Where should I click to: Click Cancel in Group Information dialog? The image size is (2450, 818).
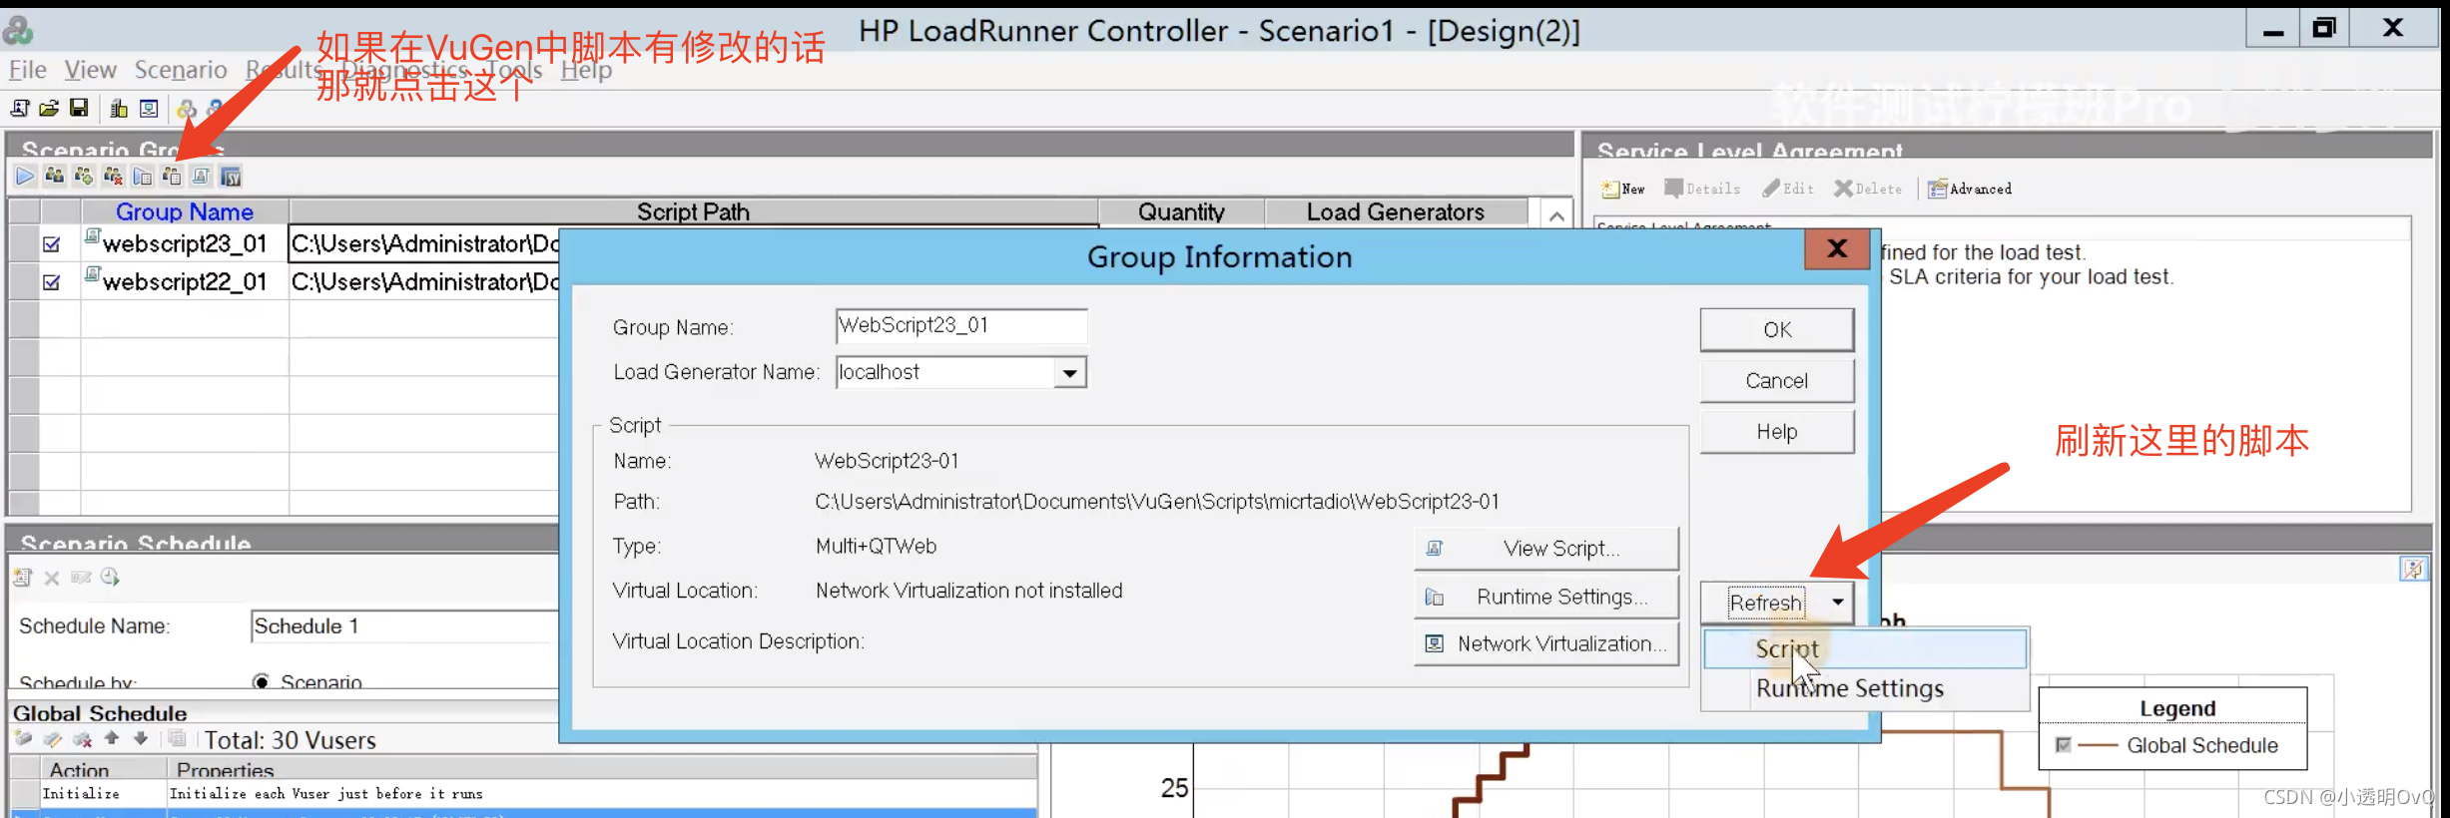(1777, 380)
